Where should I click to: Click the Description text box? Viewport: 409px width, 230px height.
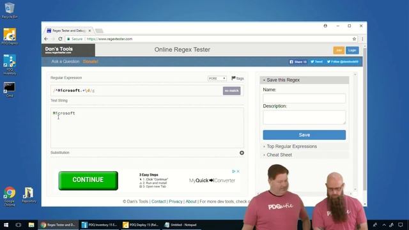click(304, 117)
